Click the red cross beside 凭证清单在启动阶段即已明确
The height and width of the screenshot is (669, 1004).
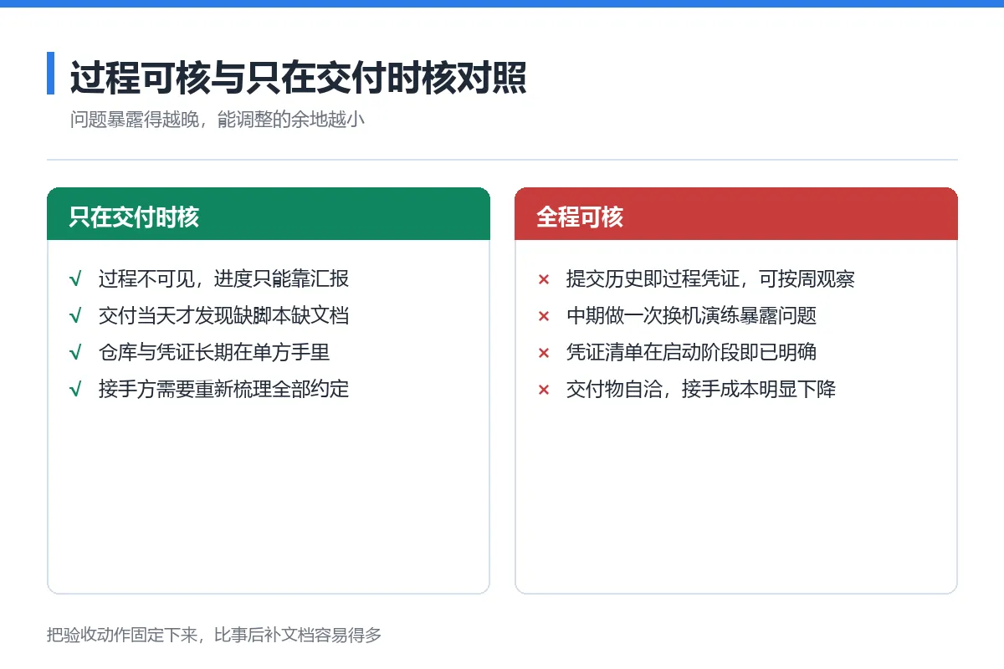pyautogui.click(x=544, y=354)
